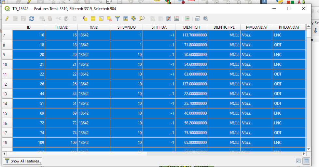Select row 12 via its row header
This screenshot has width=319, height=167.
pyautogui.click(x=7, y=84)
